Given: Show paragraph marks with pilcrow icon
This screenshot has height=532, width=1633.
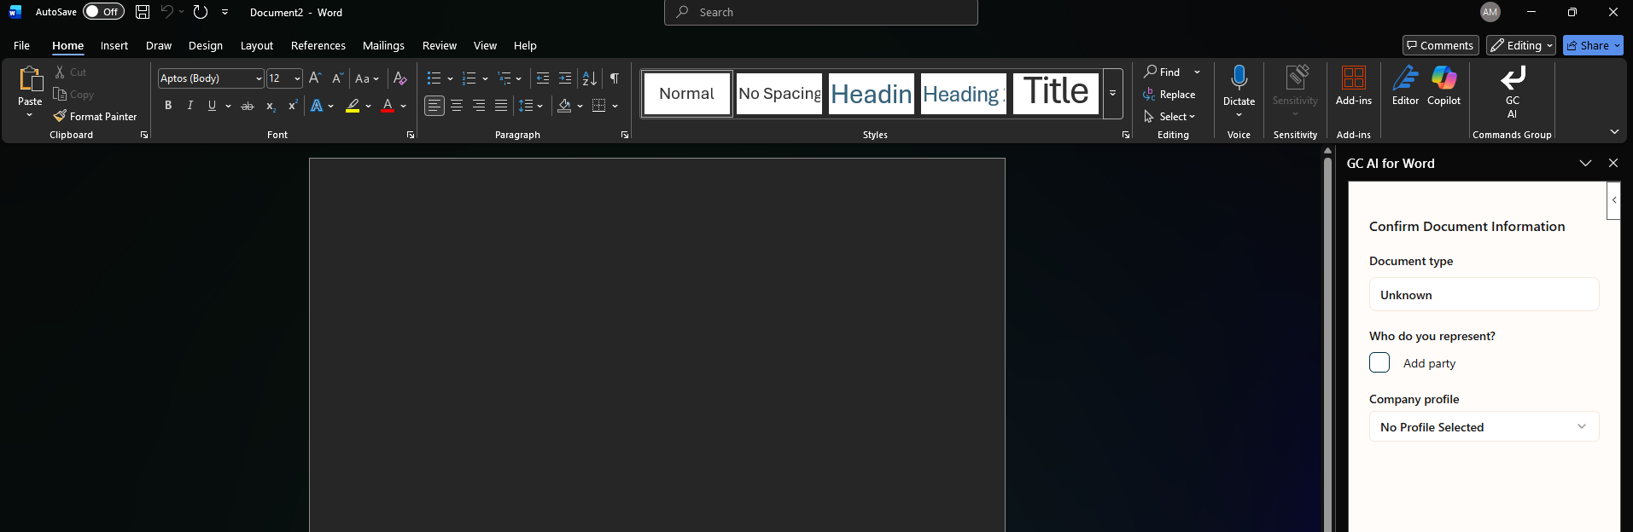Looking at the screenshot, I should (x=615, y=78).
